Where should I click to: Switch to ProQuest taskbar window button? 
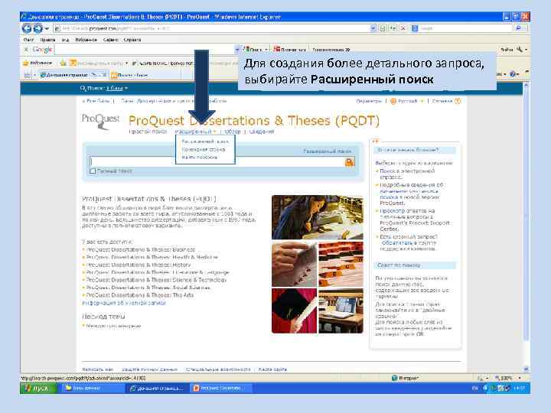(220, 389)
